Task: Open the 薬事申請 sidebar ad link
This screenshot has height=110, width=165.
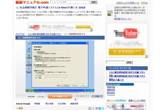Action: click(x=111, y=87)
